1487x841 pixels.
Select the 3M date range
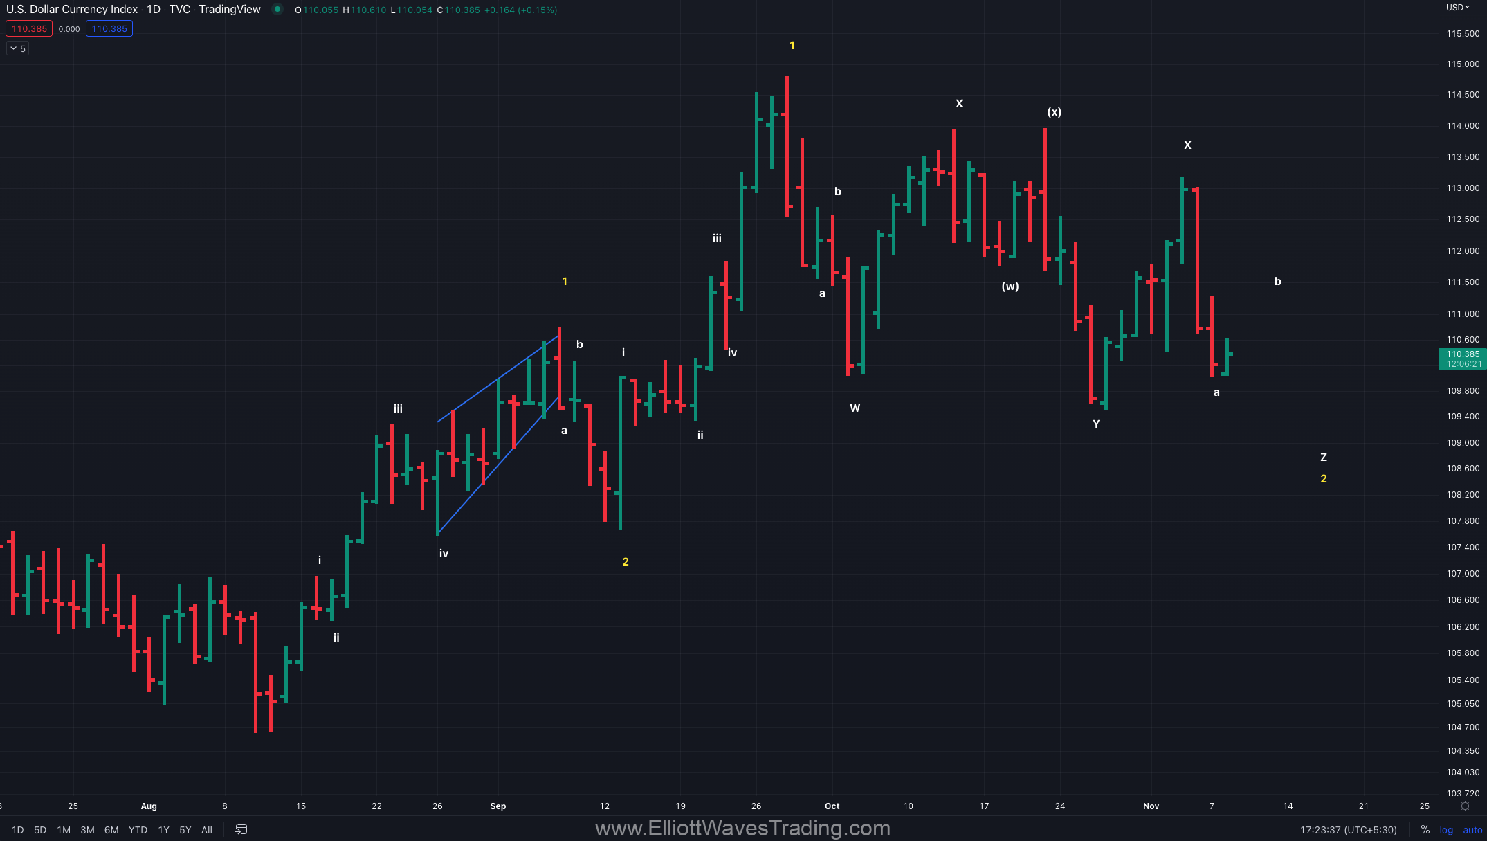[87, 830]
